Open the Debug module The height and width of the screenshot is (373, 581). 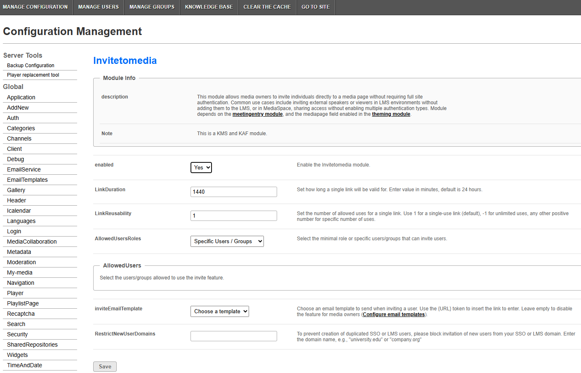coord(15,159)
